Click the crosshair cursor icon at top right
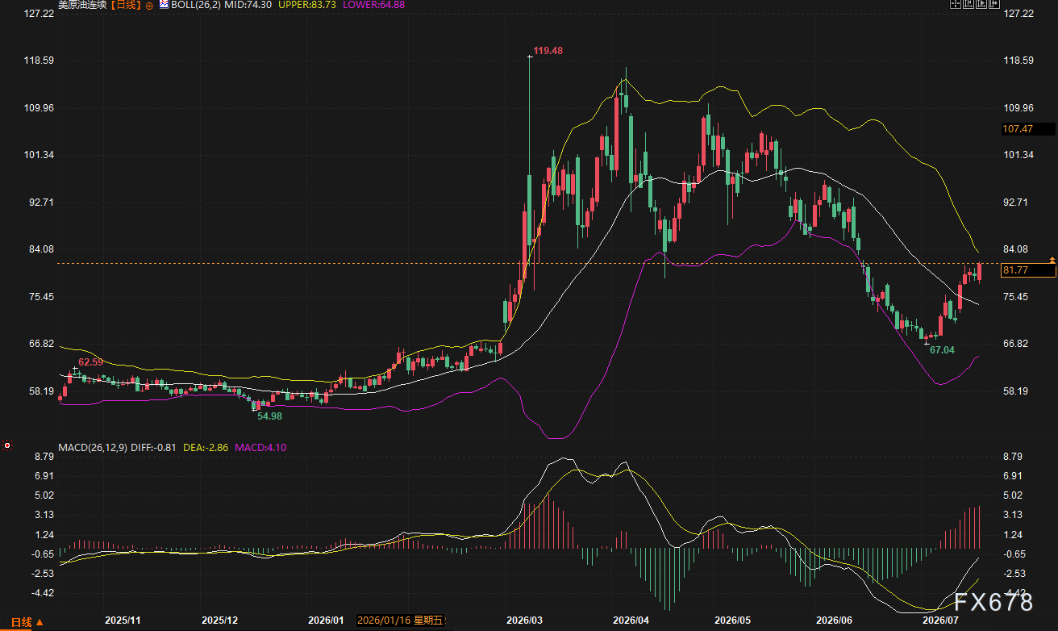Viewport: 1058px width, 631px height. click(956, 3)
